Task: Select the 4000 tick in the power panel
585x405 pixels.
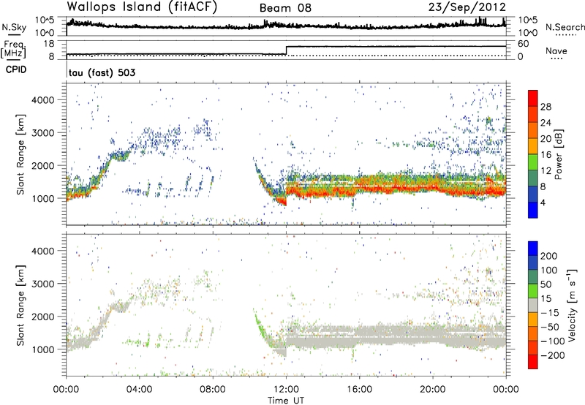Action: [x=42, y=100]
